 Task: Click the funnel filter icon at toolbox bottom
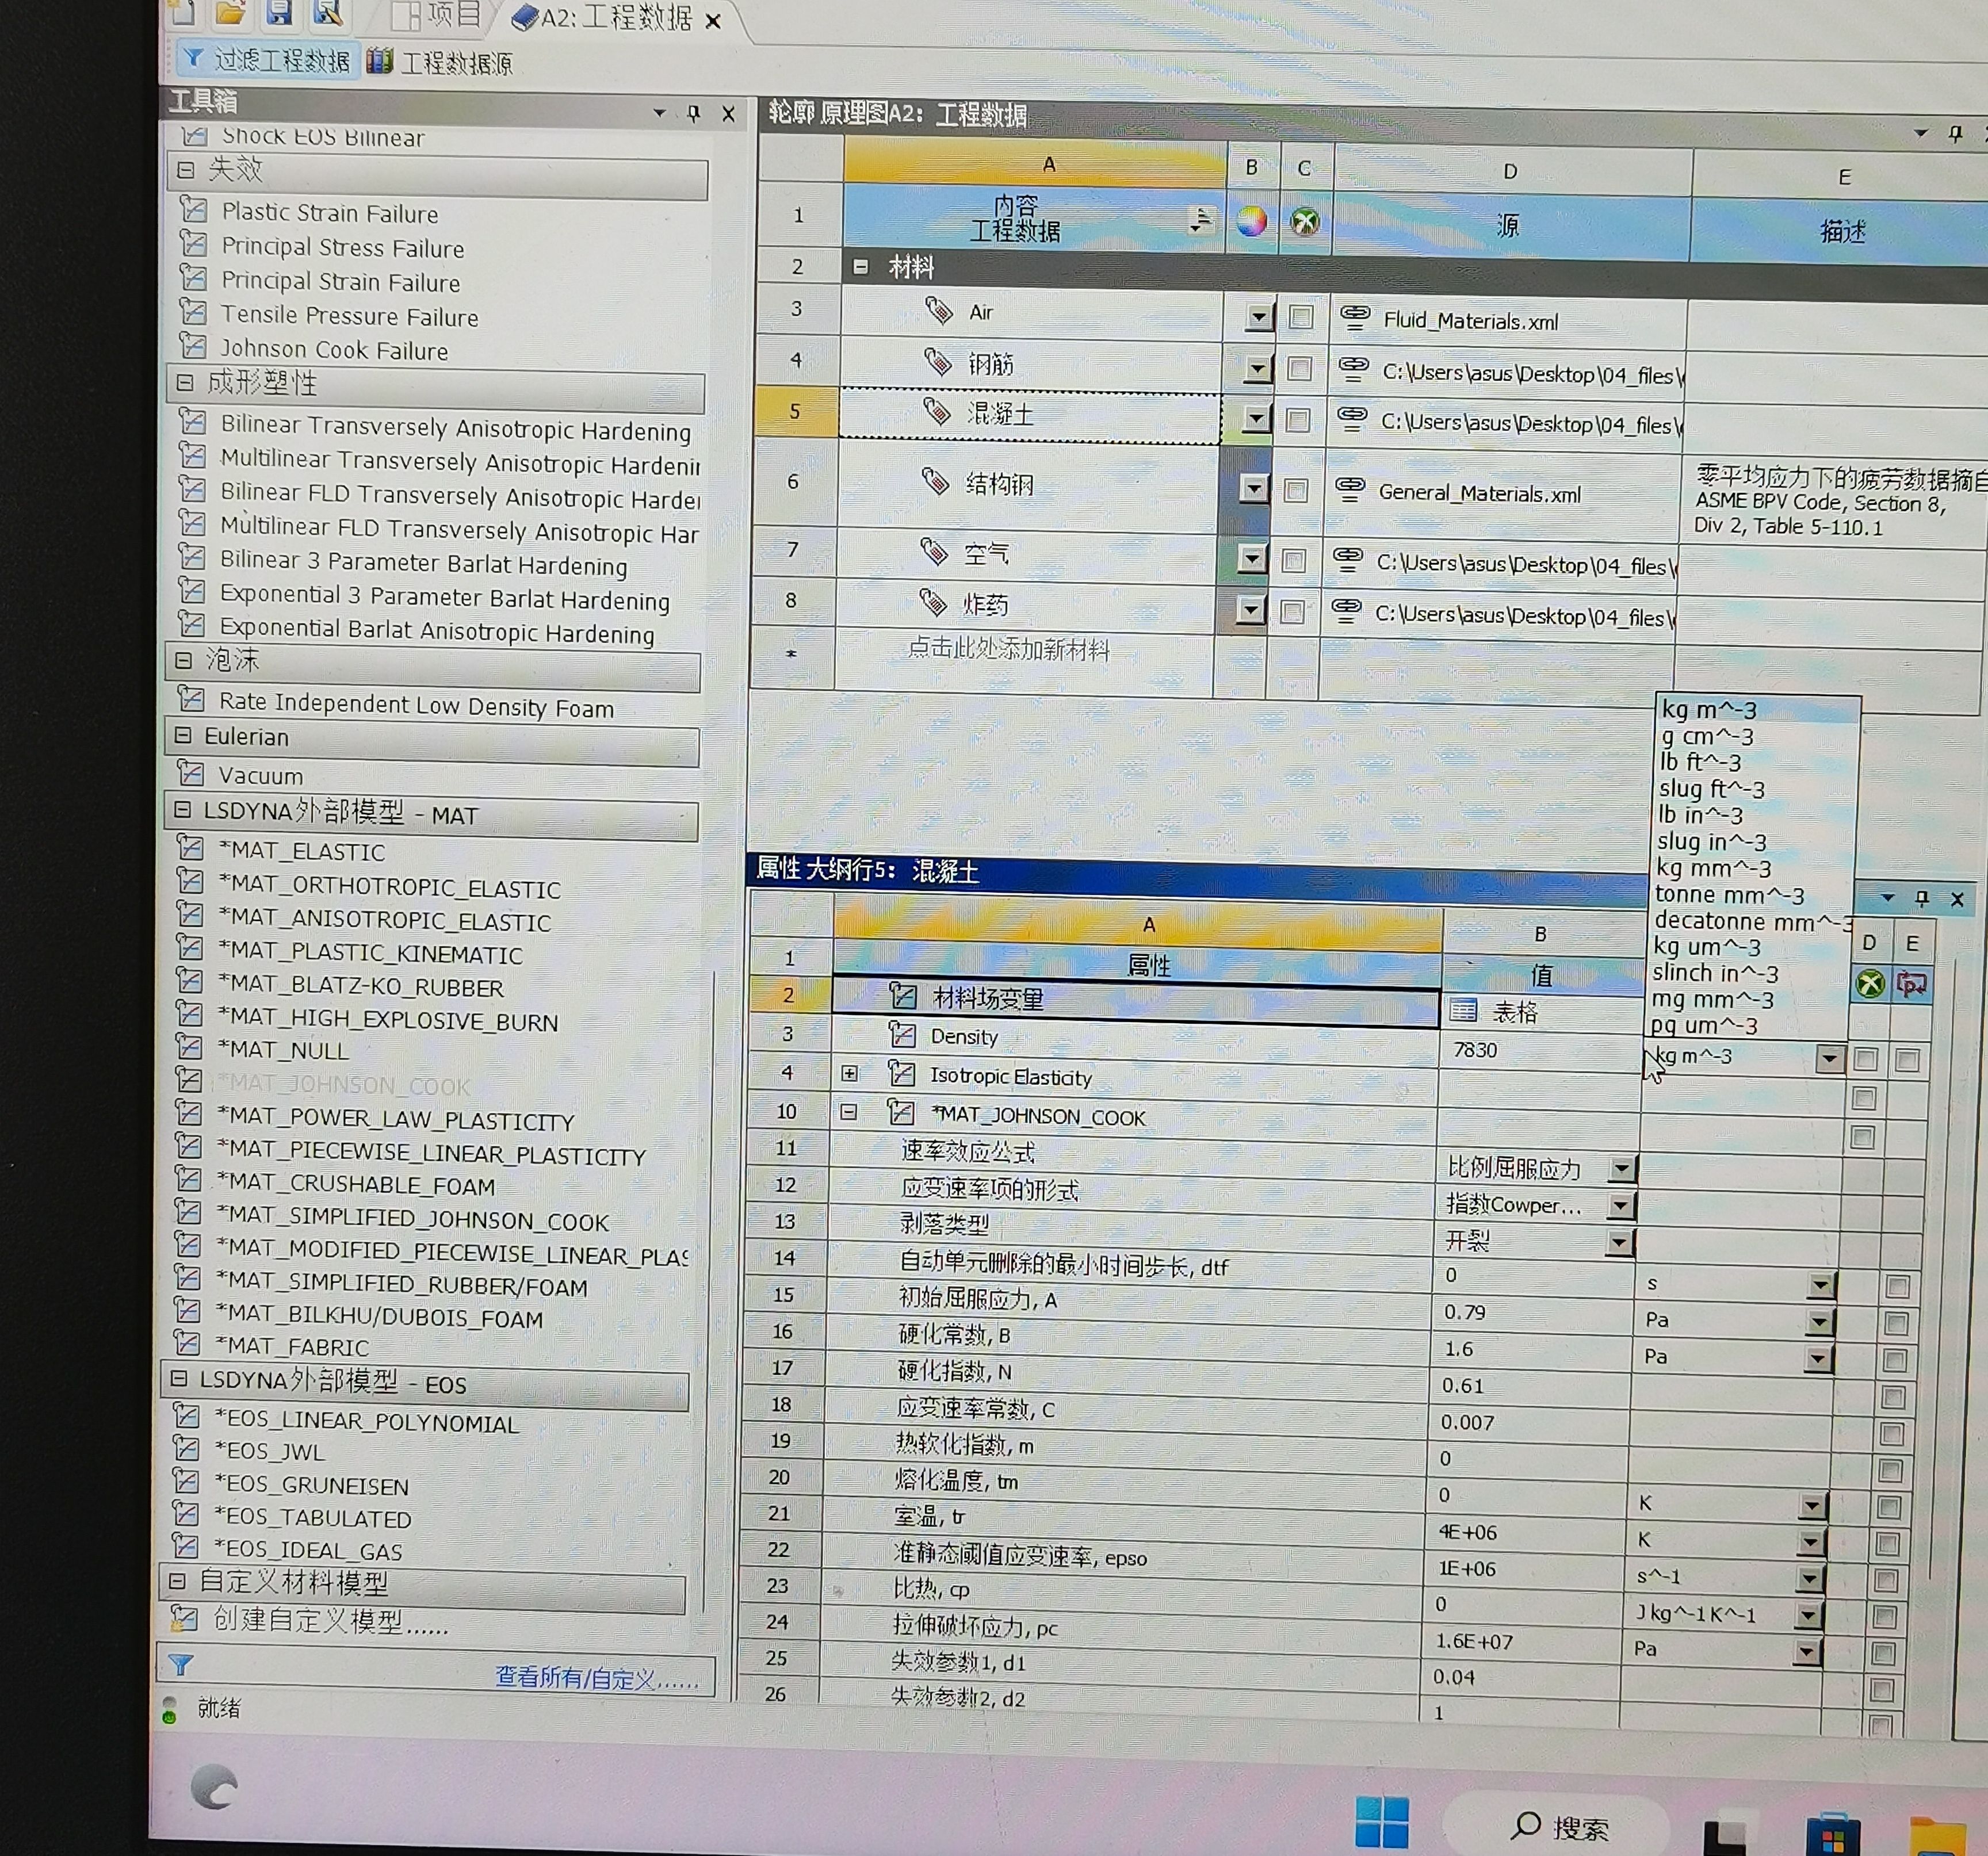pyautogui.click(x=181, y=1664)
